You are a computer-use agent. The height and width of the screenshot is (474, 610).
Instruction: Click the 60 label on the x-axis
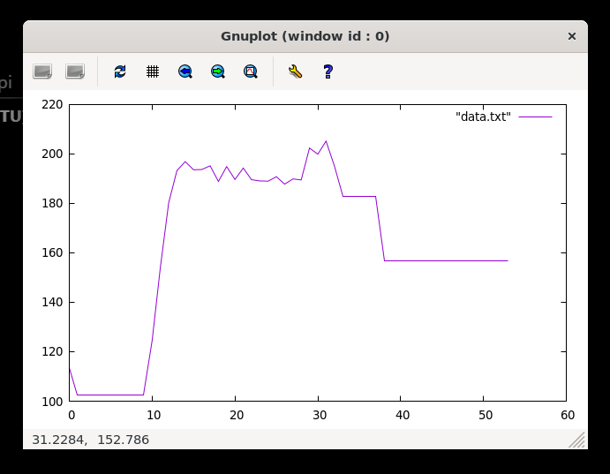[x=568, y=415]
